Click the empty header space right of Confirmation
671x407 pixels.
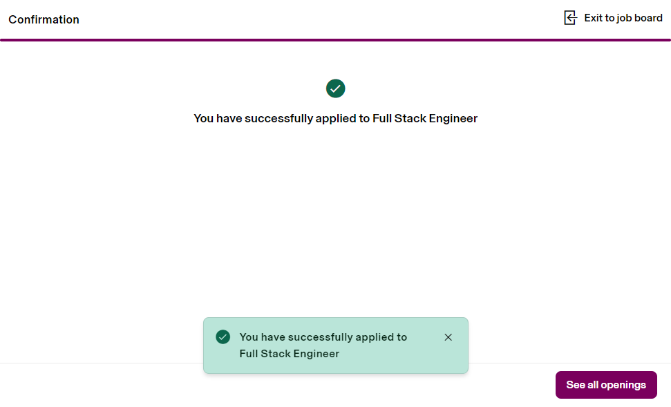tap(311, 19)
